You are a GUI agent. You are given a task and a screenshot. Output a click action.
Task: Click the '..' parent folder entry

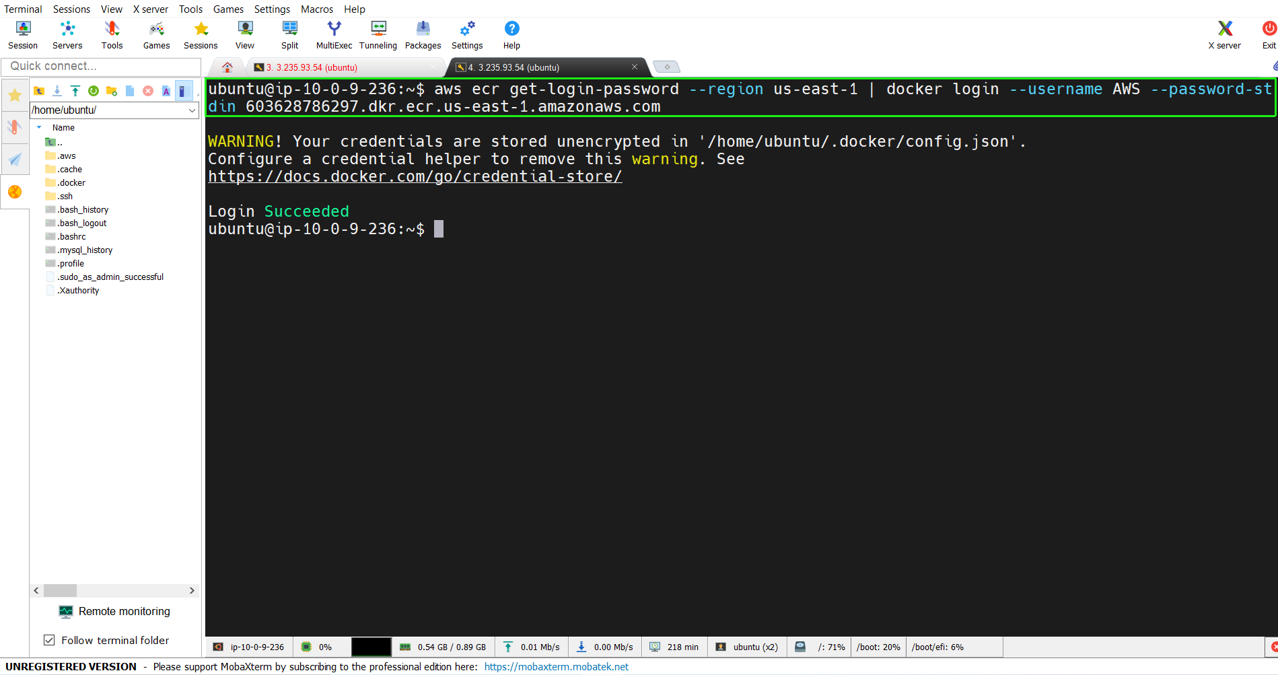[x=54, y=142]
